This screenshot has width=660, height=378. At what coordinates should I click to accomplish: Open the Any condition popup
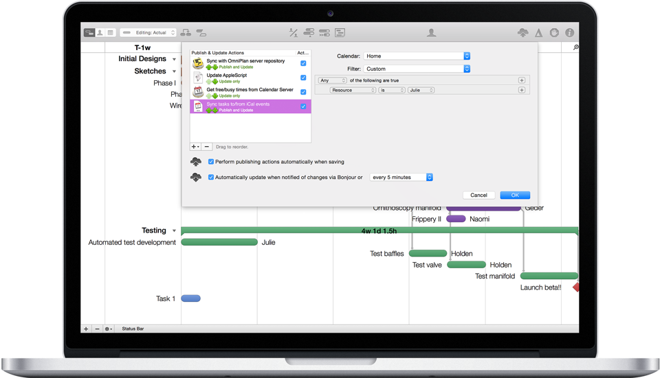click(x=332, y=80)
